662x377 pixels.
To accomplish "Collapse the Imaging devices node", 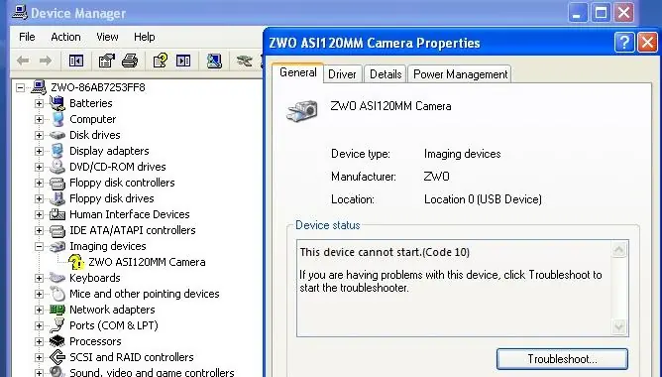I will tap(39, 246).
